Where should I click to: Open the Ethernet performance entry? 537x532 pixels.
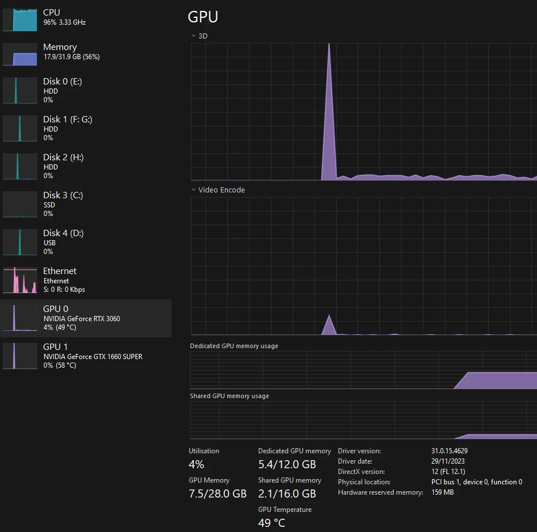85,280
